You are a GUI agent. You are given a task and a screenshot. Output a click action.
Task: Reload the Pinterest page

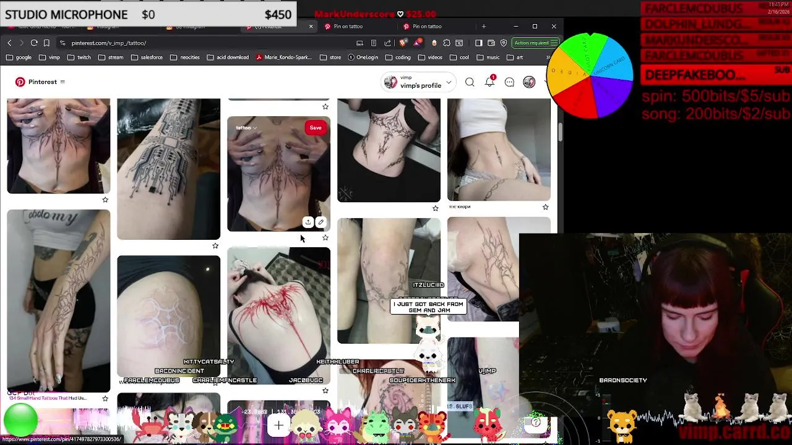tap(34, 43)
